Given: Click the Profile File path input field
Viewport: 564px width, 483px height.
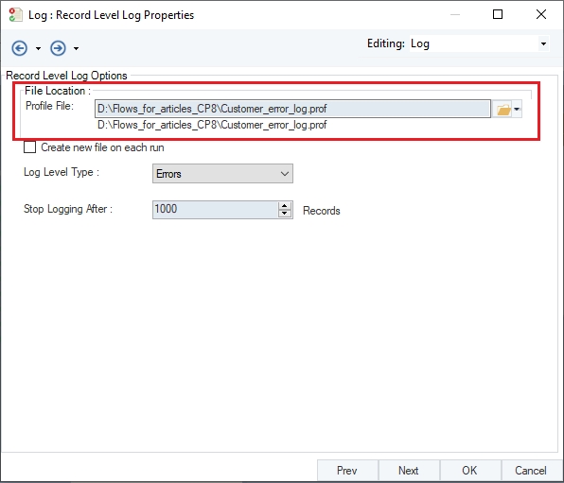Looking at the screenshot, I should click(292, 109).
